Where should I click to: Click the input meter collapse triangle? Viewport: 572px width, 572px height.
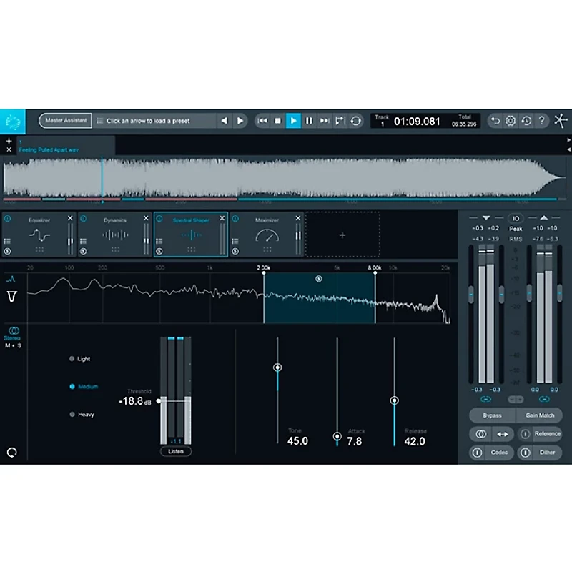486,217
